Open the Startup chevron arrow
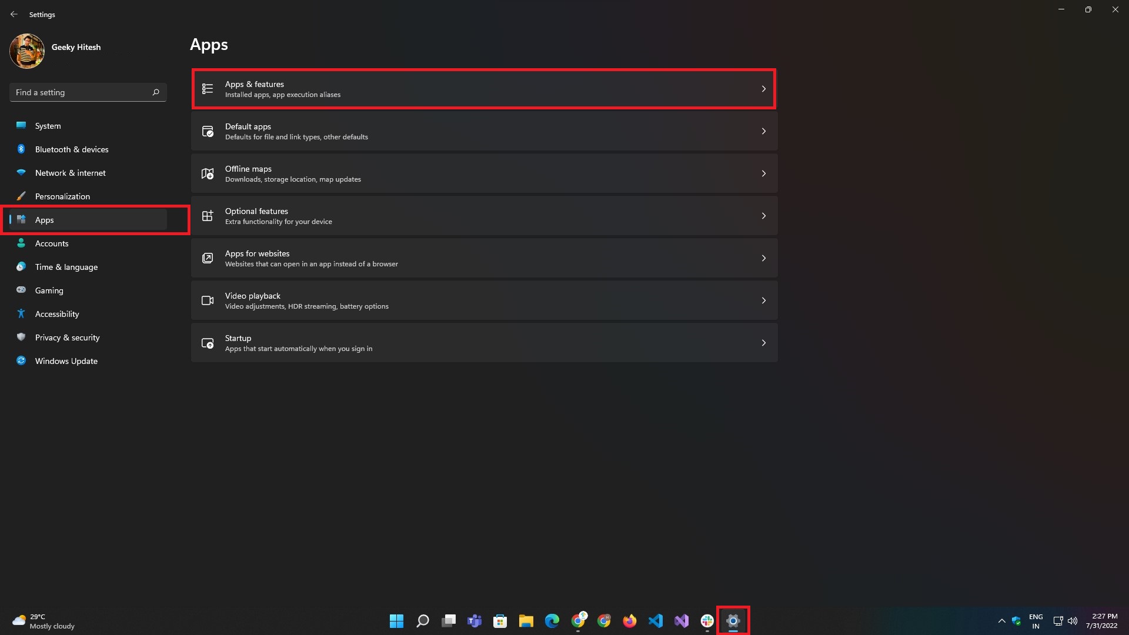The width and height of the screenshot is (1129, 635). [763, 343]
